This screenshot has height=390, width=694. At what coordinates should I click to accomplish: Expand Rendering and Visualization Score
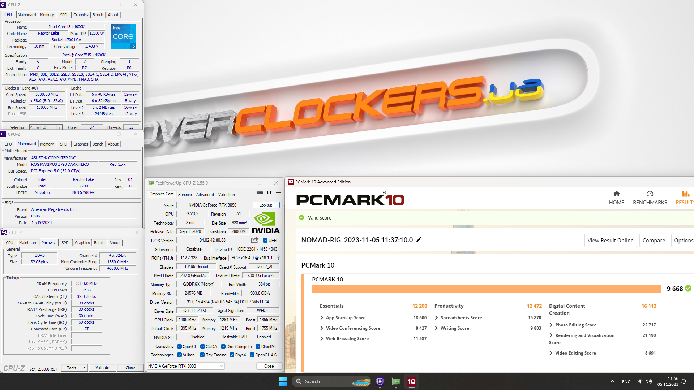551,335
